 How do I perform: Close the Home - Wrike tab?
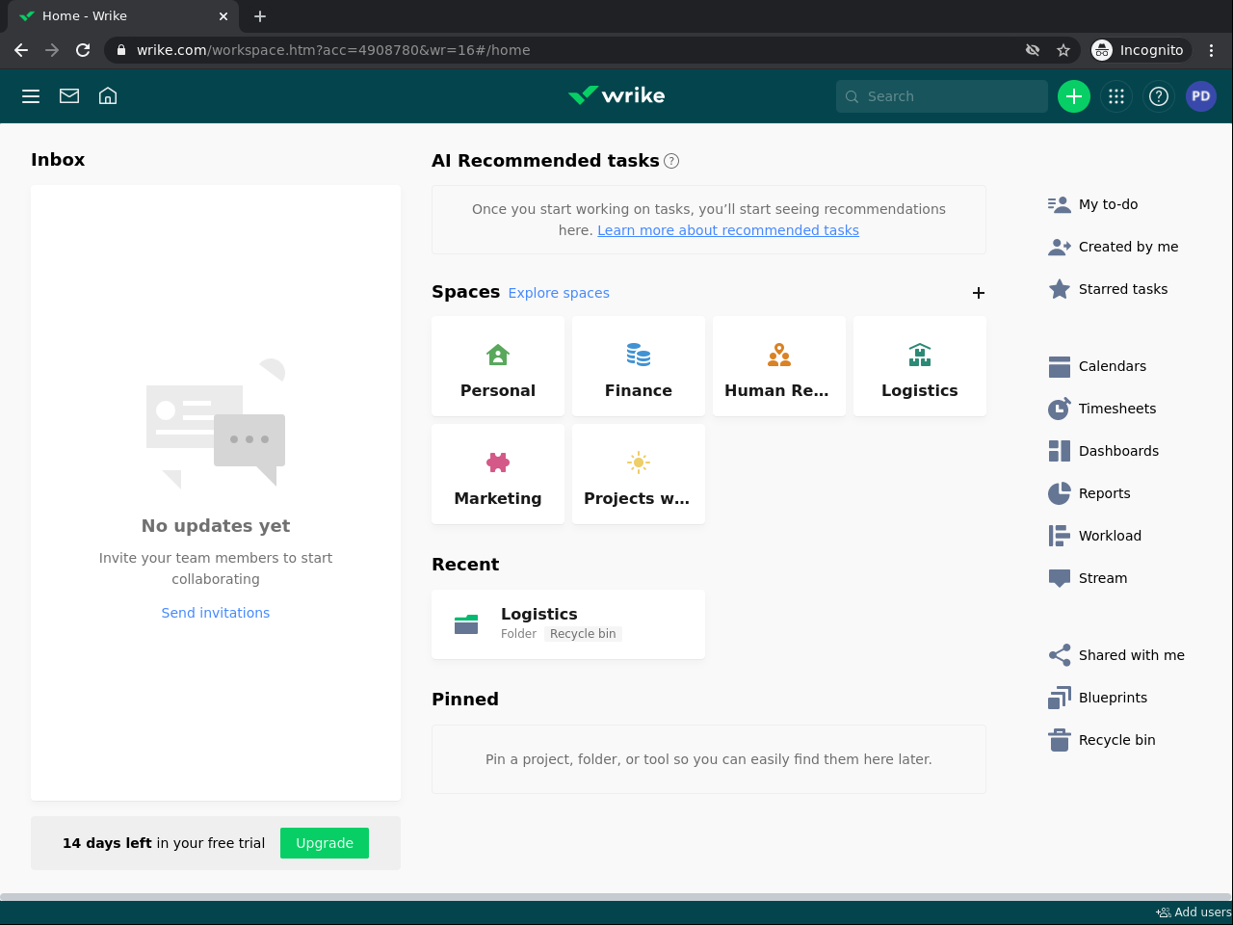[x=223, y=16]
